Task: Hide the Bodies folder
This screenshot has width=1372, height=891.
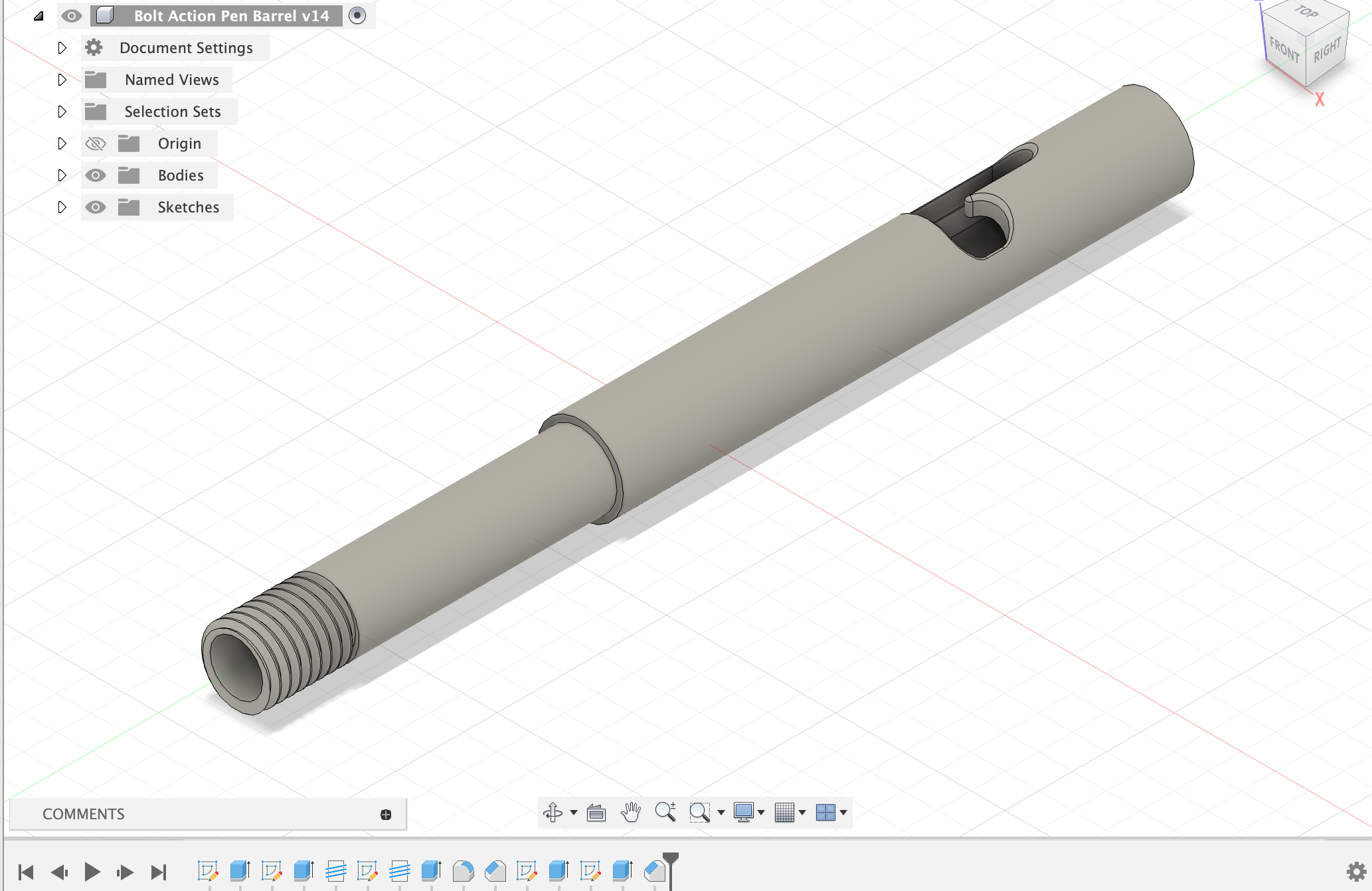Action: [x=96, y=175]
